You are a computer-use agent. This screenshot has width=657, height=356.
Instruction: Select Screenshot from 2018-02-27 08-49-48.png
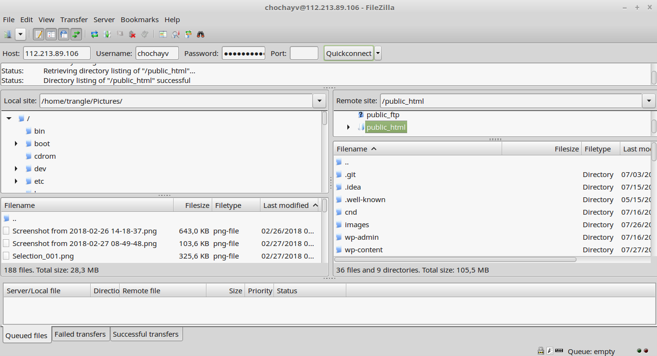161,244
